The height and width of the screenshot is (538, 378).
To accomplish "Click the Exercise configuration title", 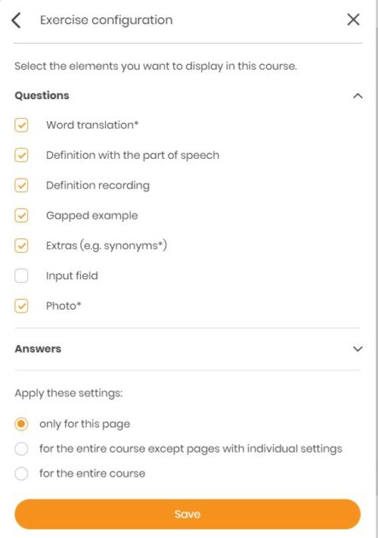I will pyautogui.click(x=107, y=20).
